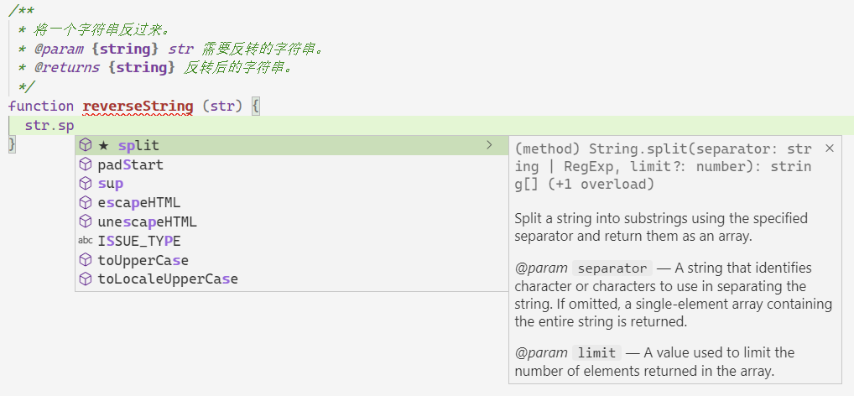Click the function keyword in the code
Image resolution: width=854 pixels, height=396 pixels.
click(x=41, y=107)
